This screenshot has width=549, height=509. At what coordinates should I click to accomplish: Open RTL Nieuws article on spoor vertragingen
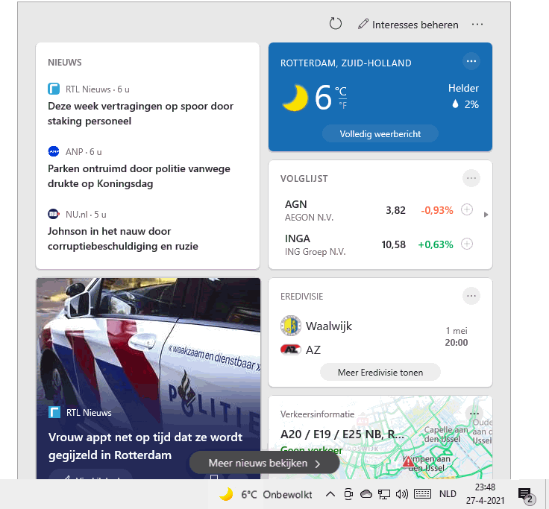140,113
